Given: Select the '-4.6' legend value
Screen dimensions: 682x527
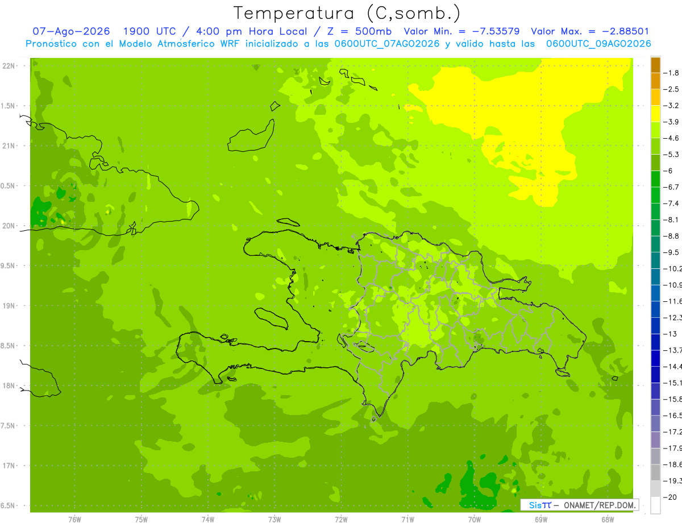Looking at the screenshot, I should 671,138.
